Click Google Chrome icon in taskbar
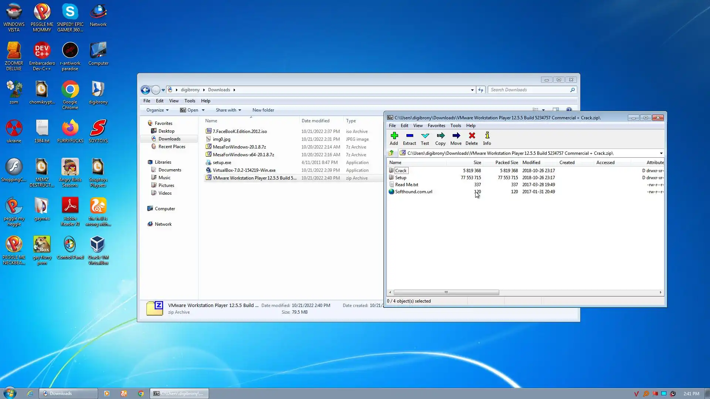 click(141, 393)
